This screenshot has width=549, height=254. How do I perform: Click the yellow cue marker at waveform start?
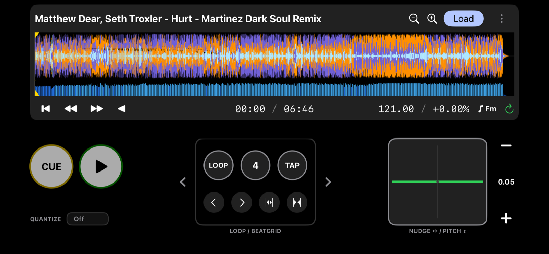pyautogui.click(x=37, y=35)
